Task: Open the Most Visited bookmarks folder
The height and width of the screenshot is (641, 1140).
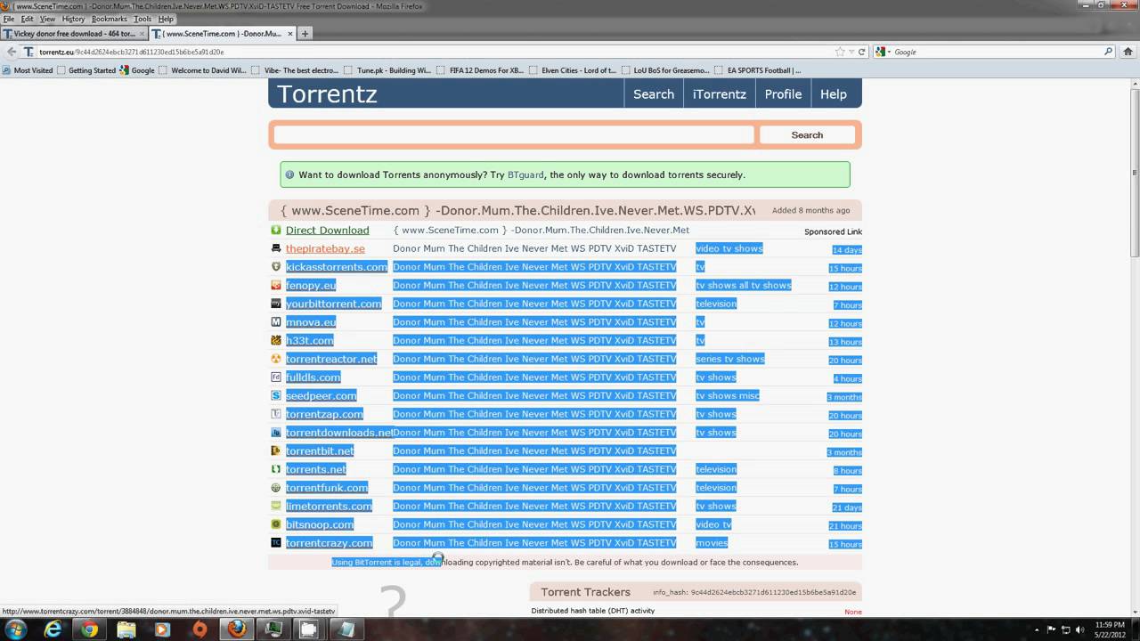Action: point(28,70)
